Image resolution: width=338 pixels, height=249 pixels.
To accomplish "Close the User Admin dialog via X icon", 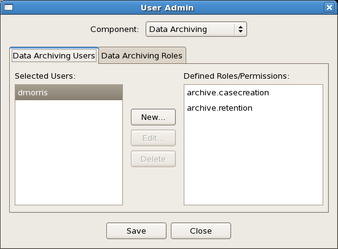I will (x=329, y=7).
